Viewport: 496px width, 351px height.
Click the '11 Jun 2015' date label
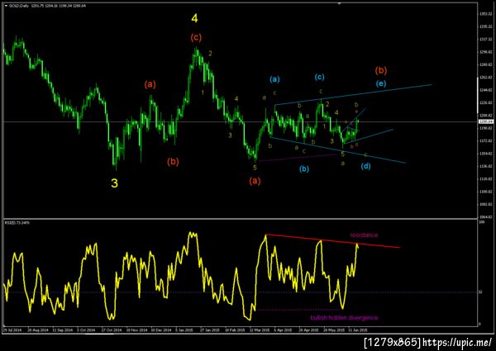click(358, 330)
